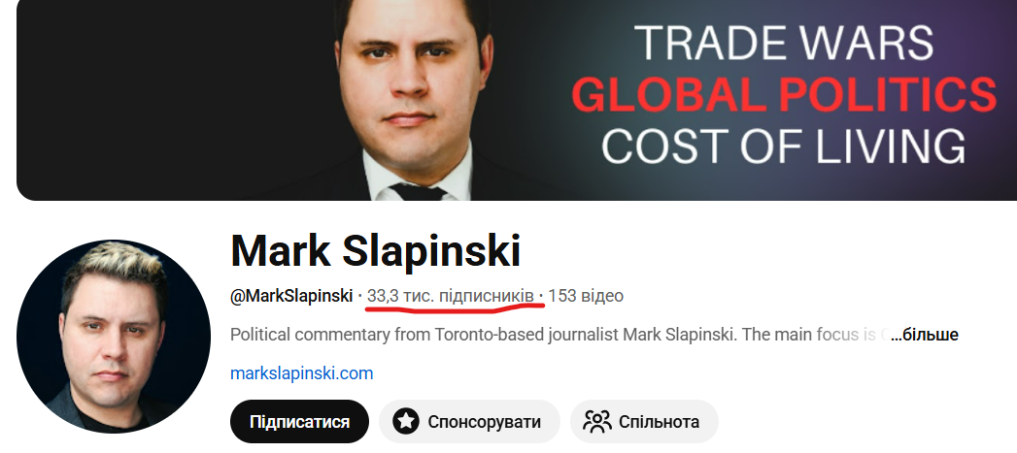Click the 33,3 тис. підписників count
This screenshot has height=453, width=1017.
(450, 296)
